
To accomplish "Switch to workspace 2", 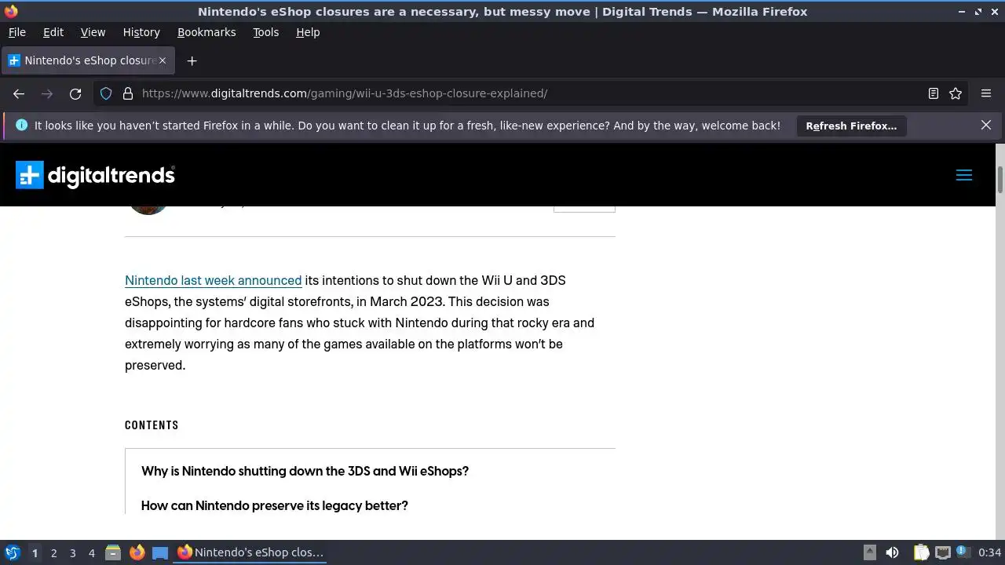I will 53,552.
